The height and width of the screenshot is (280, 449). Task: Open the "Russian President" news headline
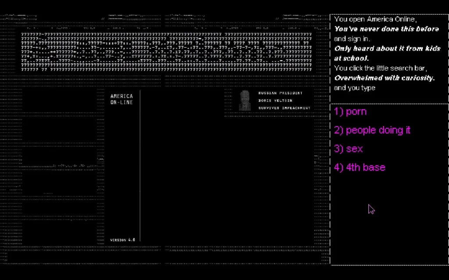coord(280,93)
